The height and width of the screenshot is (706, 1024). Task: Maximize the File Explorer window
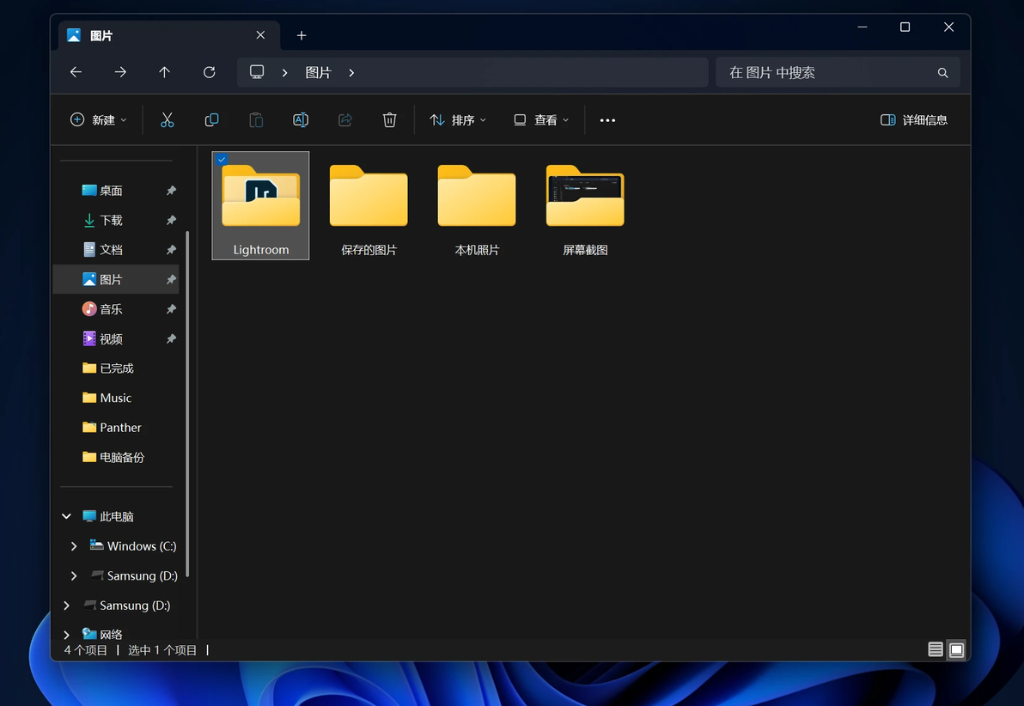tap(905, 27)
